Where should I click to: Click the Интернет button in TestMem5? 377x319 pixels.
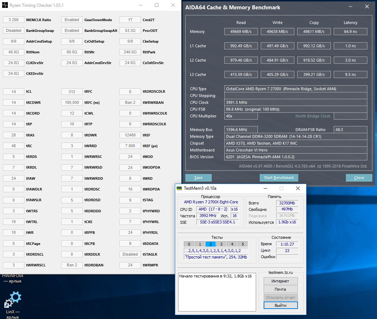point(280,281)
